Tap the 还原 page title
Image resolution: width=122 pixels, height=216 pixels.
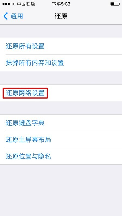(61, 16)
